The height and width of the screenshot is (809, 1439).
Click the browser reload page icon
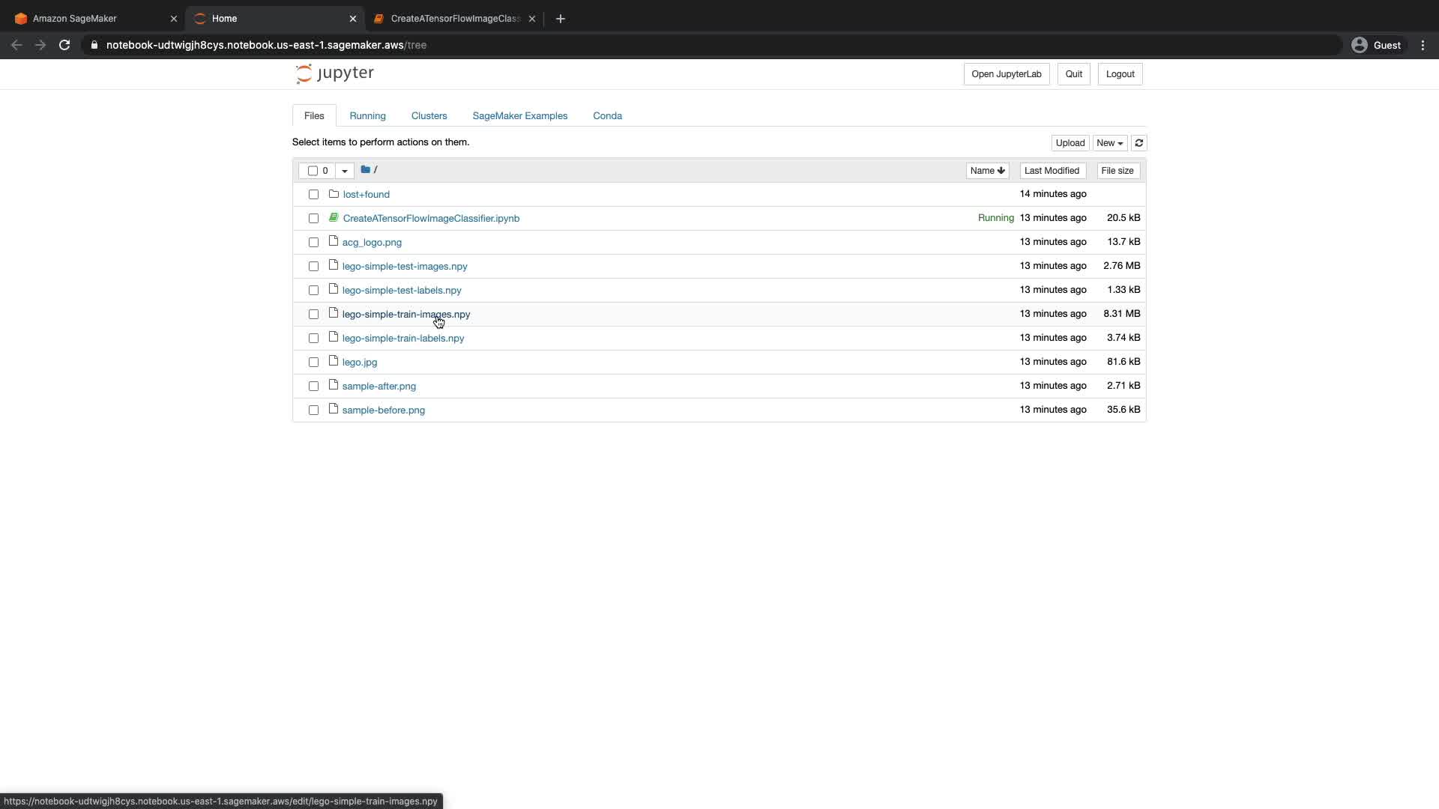tap(64, 45)
